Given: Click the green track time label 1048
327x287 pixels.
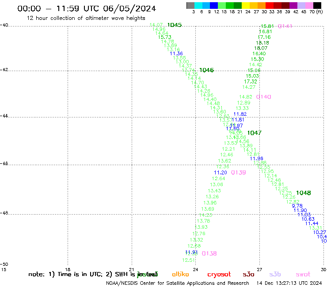Looking at the screenshot, I should tap(304, 193).
